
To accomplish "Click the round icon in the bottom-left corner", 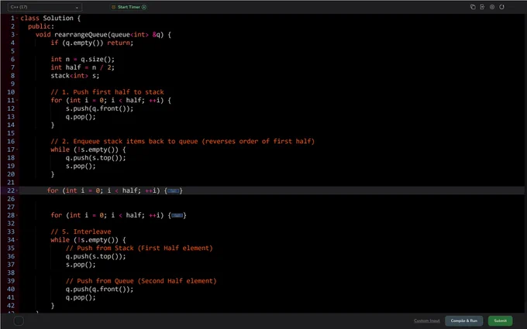I will pyautogui.click(x=19, y=321).
